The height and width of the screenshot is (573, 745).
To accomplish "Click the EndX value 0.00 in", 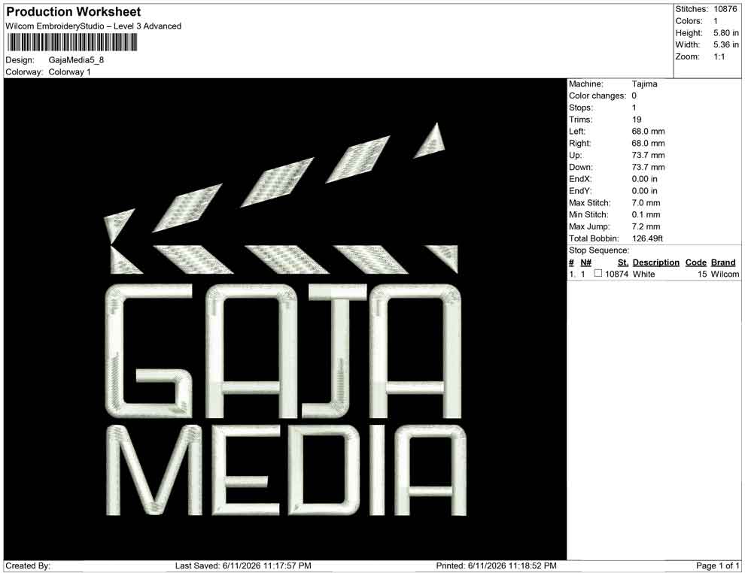I will coord(645,179).
